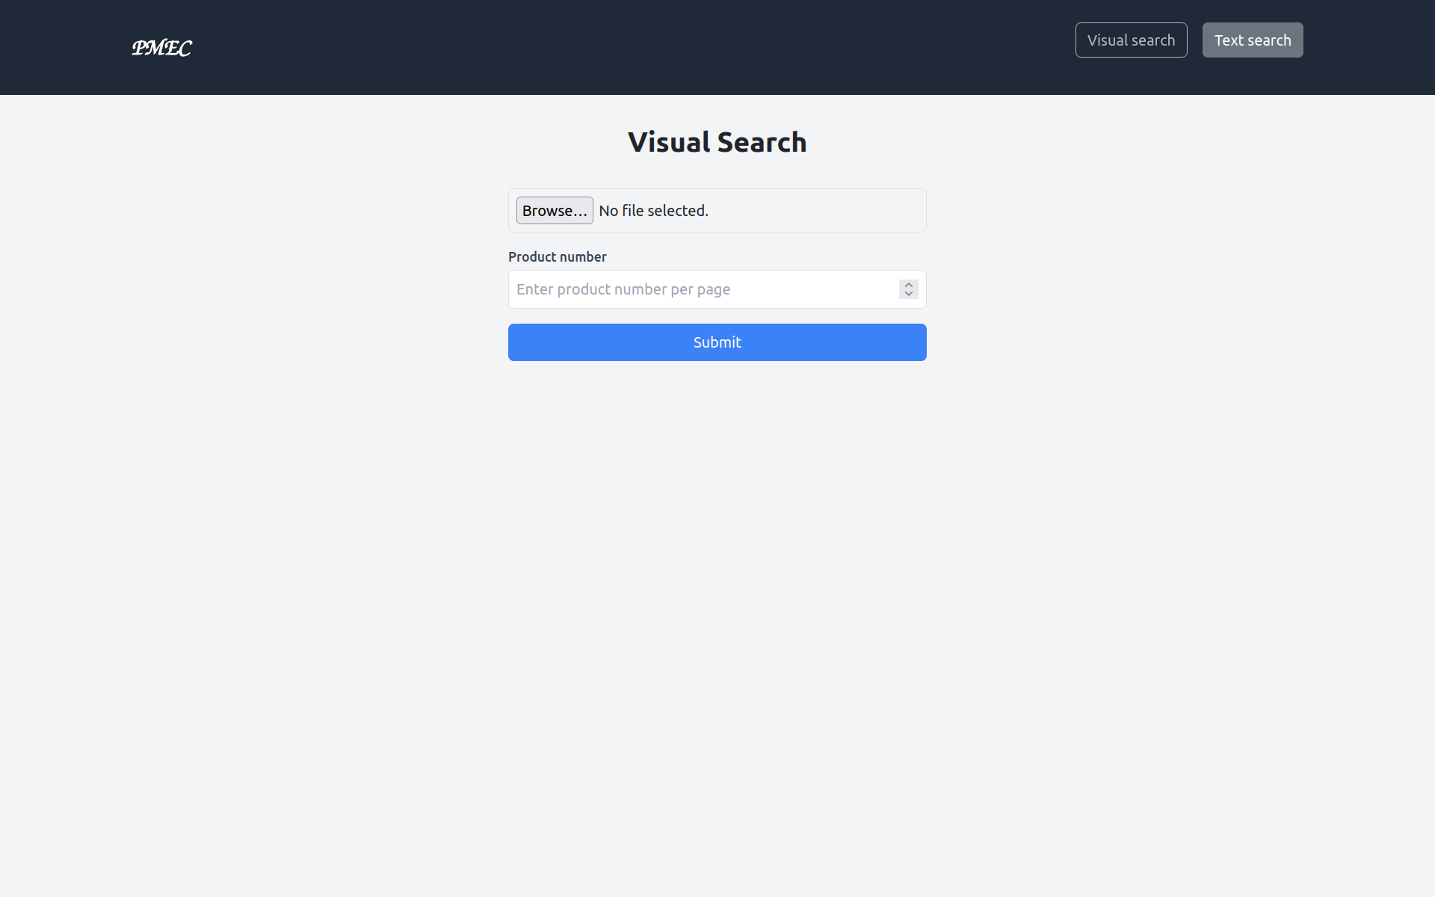The height and width of the screenshot is (897, 1435).
Task: Focus the product number per page field
Action: tap(703, 289)
